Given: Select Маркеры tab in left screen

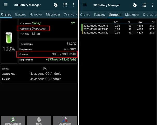Looking at the screenshot, I should (53, 15).
